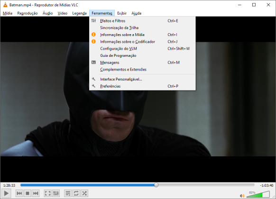Viewport: 276px width, 199px height.
Task: Click the playback seek bar handle
Action: 156,185
